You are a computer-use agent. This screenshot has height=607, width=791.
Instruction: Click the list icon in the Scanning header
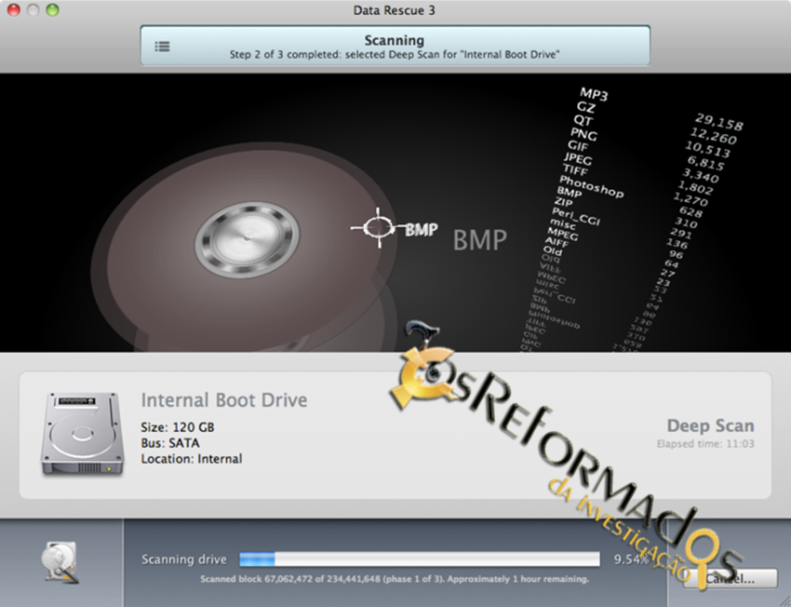(162, 46)
